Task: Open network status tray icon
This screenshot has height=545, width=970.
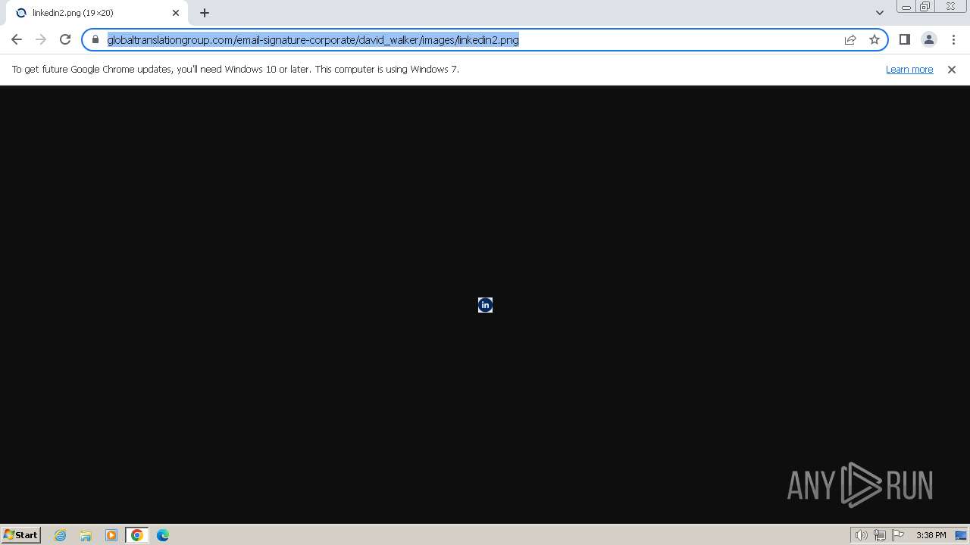Action: click(x=880, y=535)
